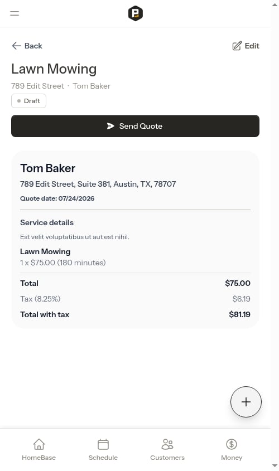Click the scrollbar up arrow

pos(275,5)
